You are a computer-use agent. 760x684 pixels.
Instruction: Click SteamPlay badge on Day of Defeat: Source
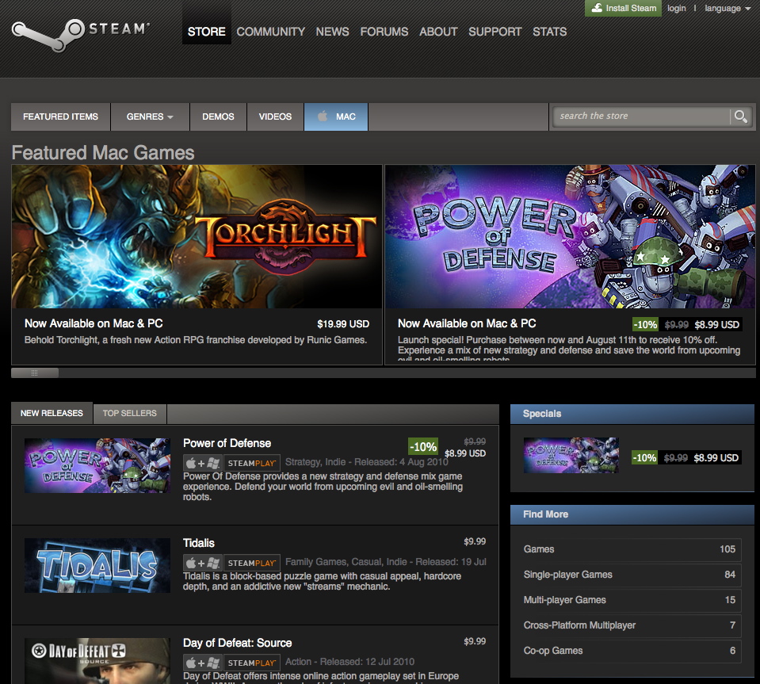252,663
